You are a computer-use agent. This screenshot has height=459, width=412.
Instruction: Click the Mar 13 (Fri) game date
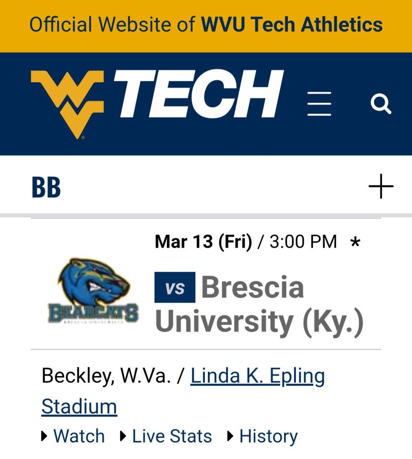coord(203,242)
